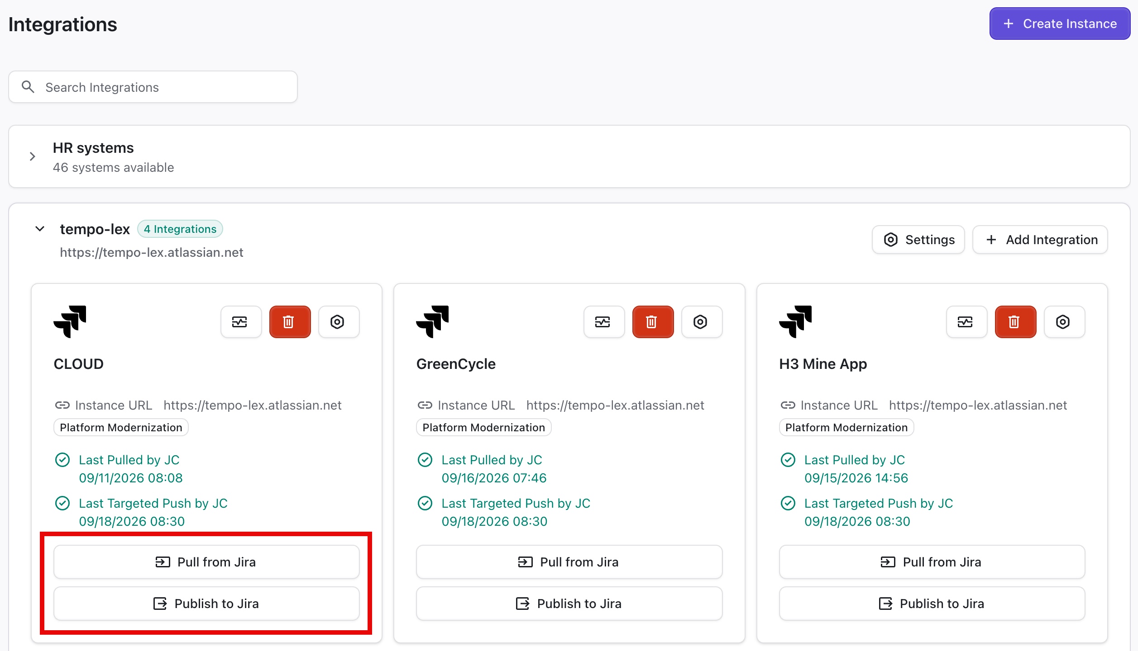This screenshot has width=1138, height=651.
Task: Focus the Search Integrations field
Action: coord(153,87)
